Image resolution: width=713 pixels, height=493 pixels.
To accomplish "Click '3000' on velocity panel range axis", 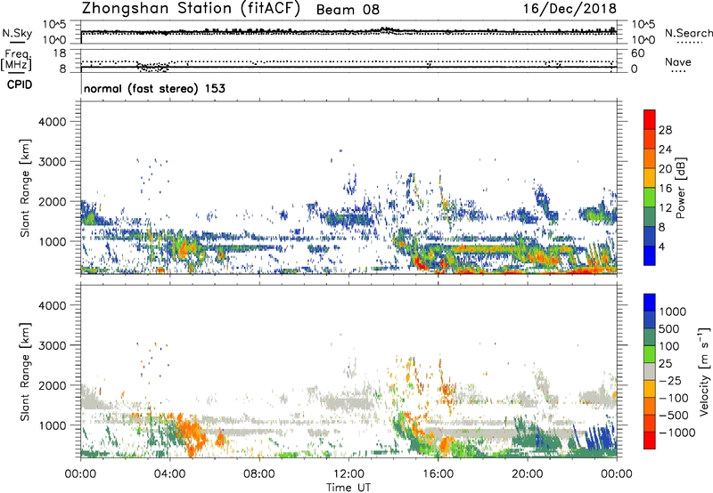I will pyautogui.click(x=53, y=345).
